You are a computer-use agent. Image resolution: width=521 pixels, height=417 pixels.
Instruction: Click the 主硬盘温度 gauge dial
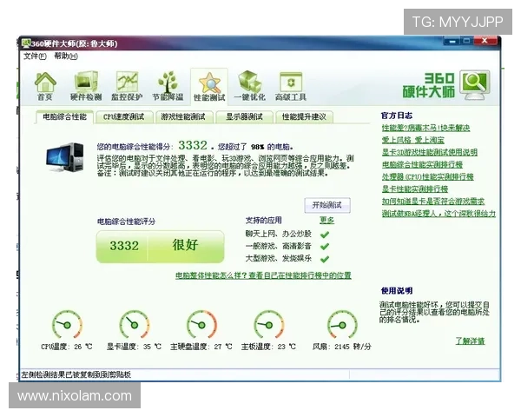[201, 325]
